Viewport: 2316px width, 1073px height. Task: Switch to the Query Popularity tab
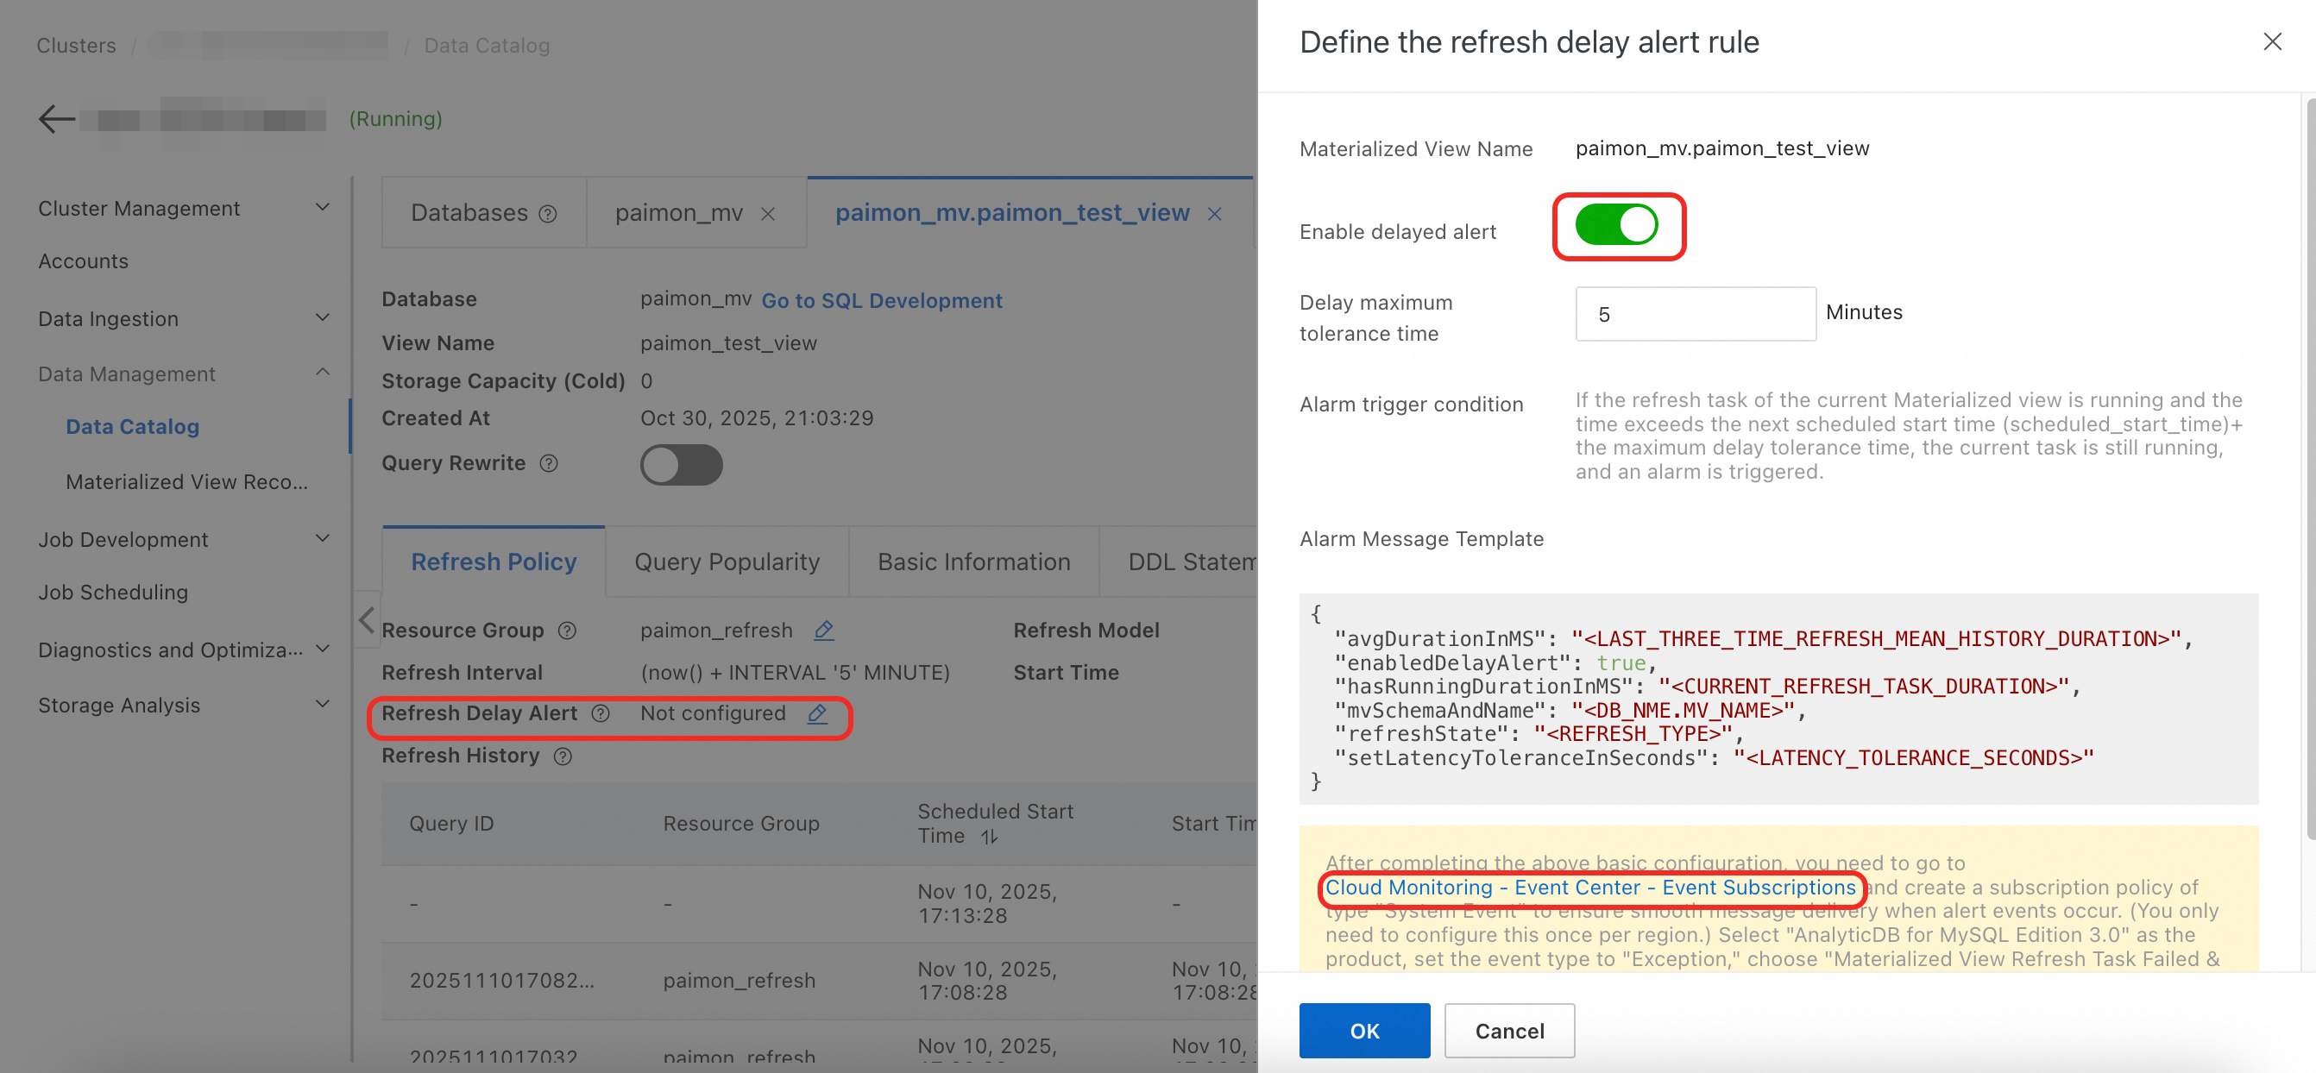coord(727,562)
